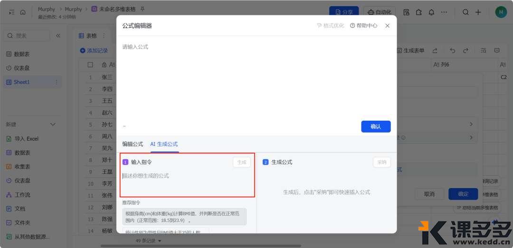Open the plugin puzzle icon
The width and height of the screenshot is (513, 248).
click(419, 12)
